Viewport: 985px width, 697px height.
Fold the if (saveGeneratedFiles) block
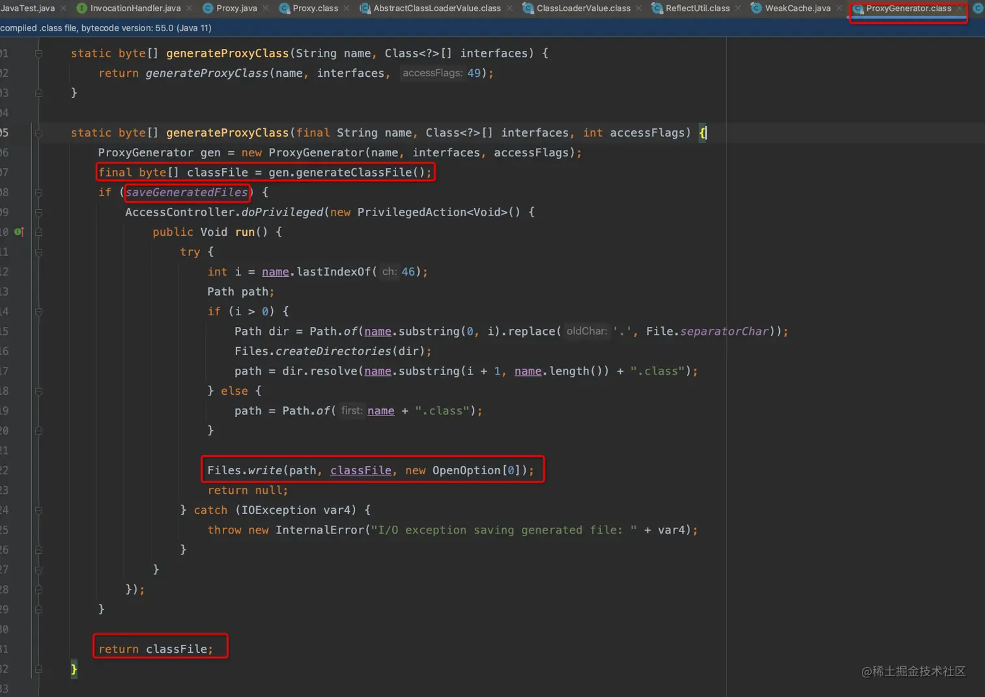click(x=38, y=192)
